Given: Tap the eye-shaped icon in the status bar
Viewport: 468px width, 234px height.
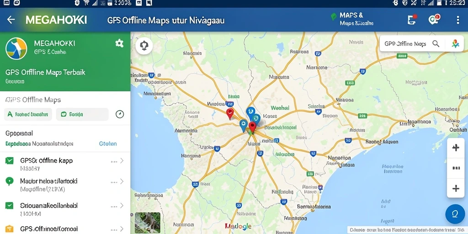Looking at the screenshot, I should (405, 3).
